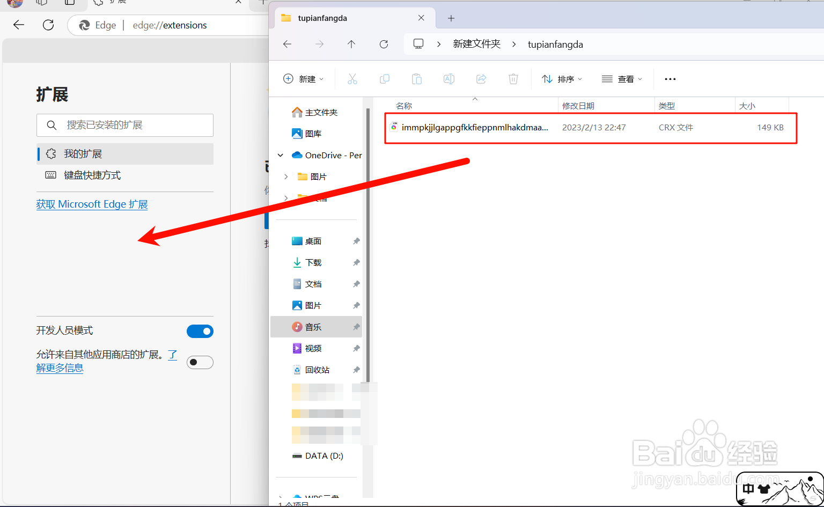The width and height of the screenshot is (824, 507).
Task: Click the See more ellipsis icon
Action: (669, 79)
